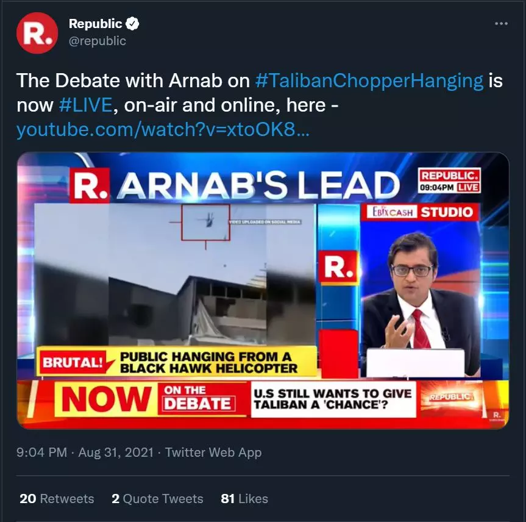
Task: Click the small Republic logo in the image's bottom corner
Action: (x=497, y=415)
